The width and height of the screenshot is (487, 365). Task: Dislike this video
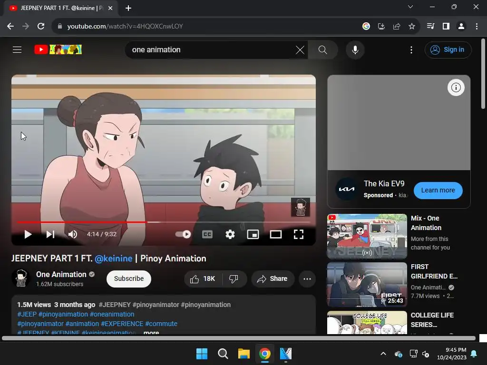coord(234,279)
